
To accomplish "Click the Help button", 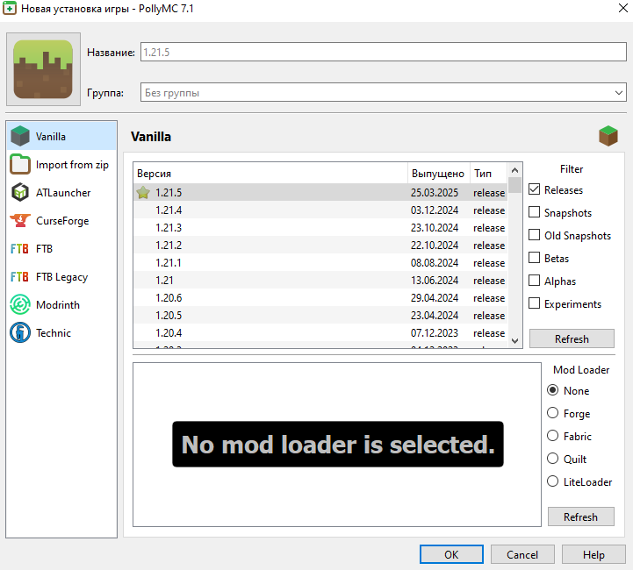I will (593, 555).
